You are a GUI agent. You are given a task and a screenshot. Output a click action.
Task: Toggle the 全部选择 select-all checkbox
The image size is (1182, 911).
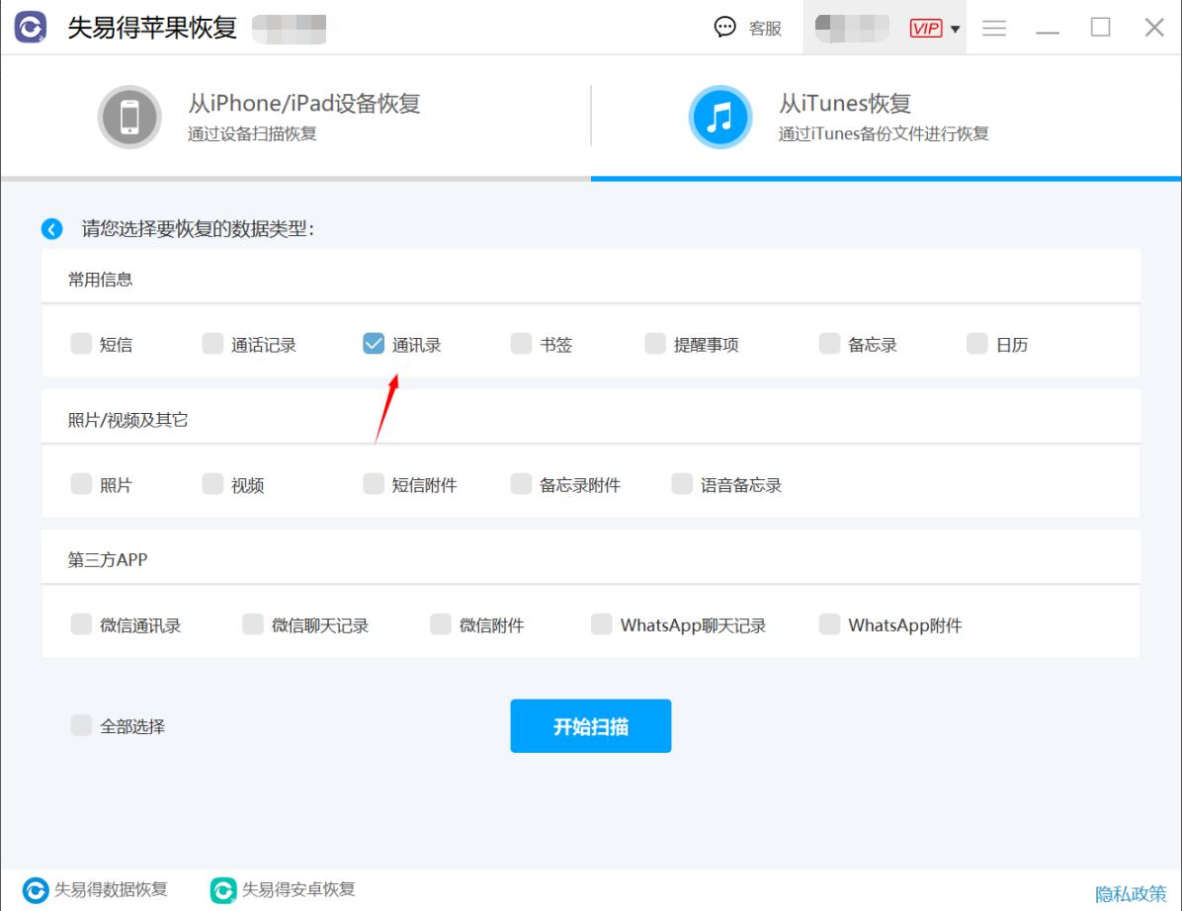pyautogui.click(x=81, y=725)
